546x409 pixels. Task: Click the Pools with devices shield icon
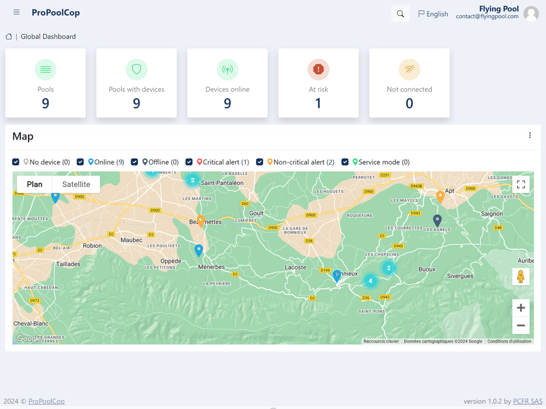pyautogui.click(x=136, y=70)
